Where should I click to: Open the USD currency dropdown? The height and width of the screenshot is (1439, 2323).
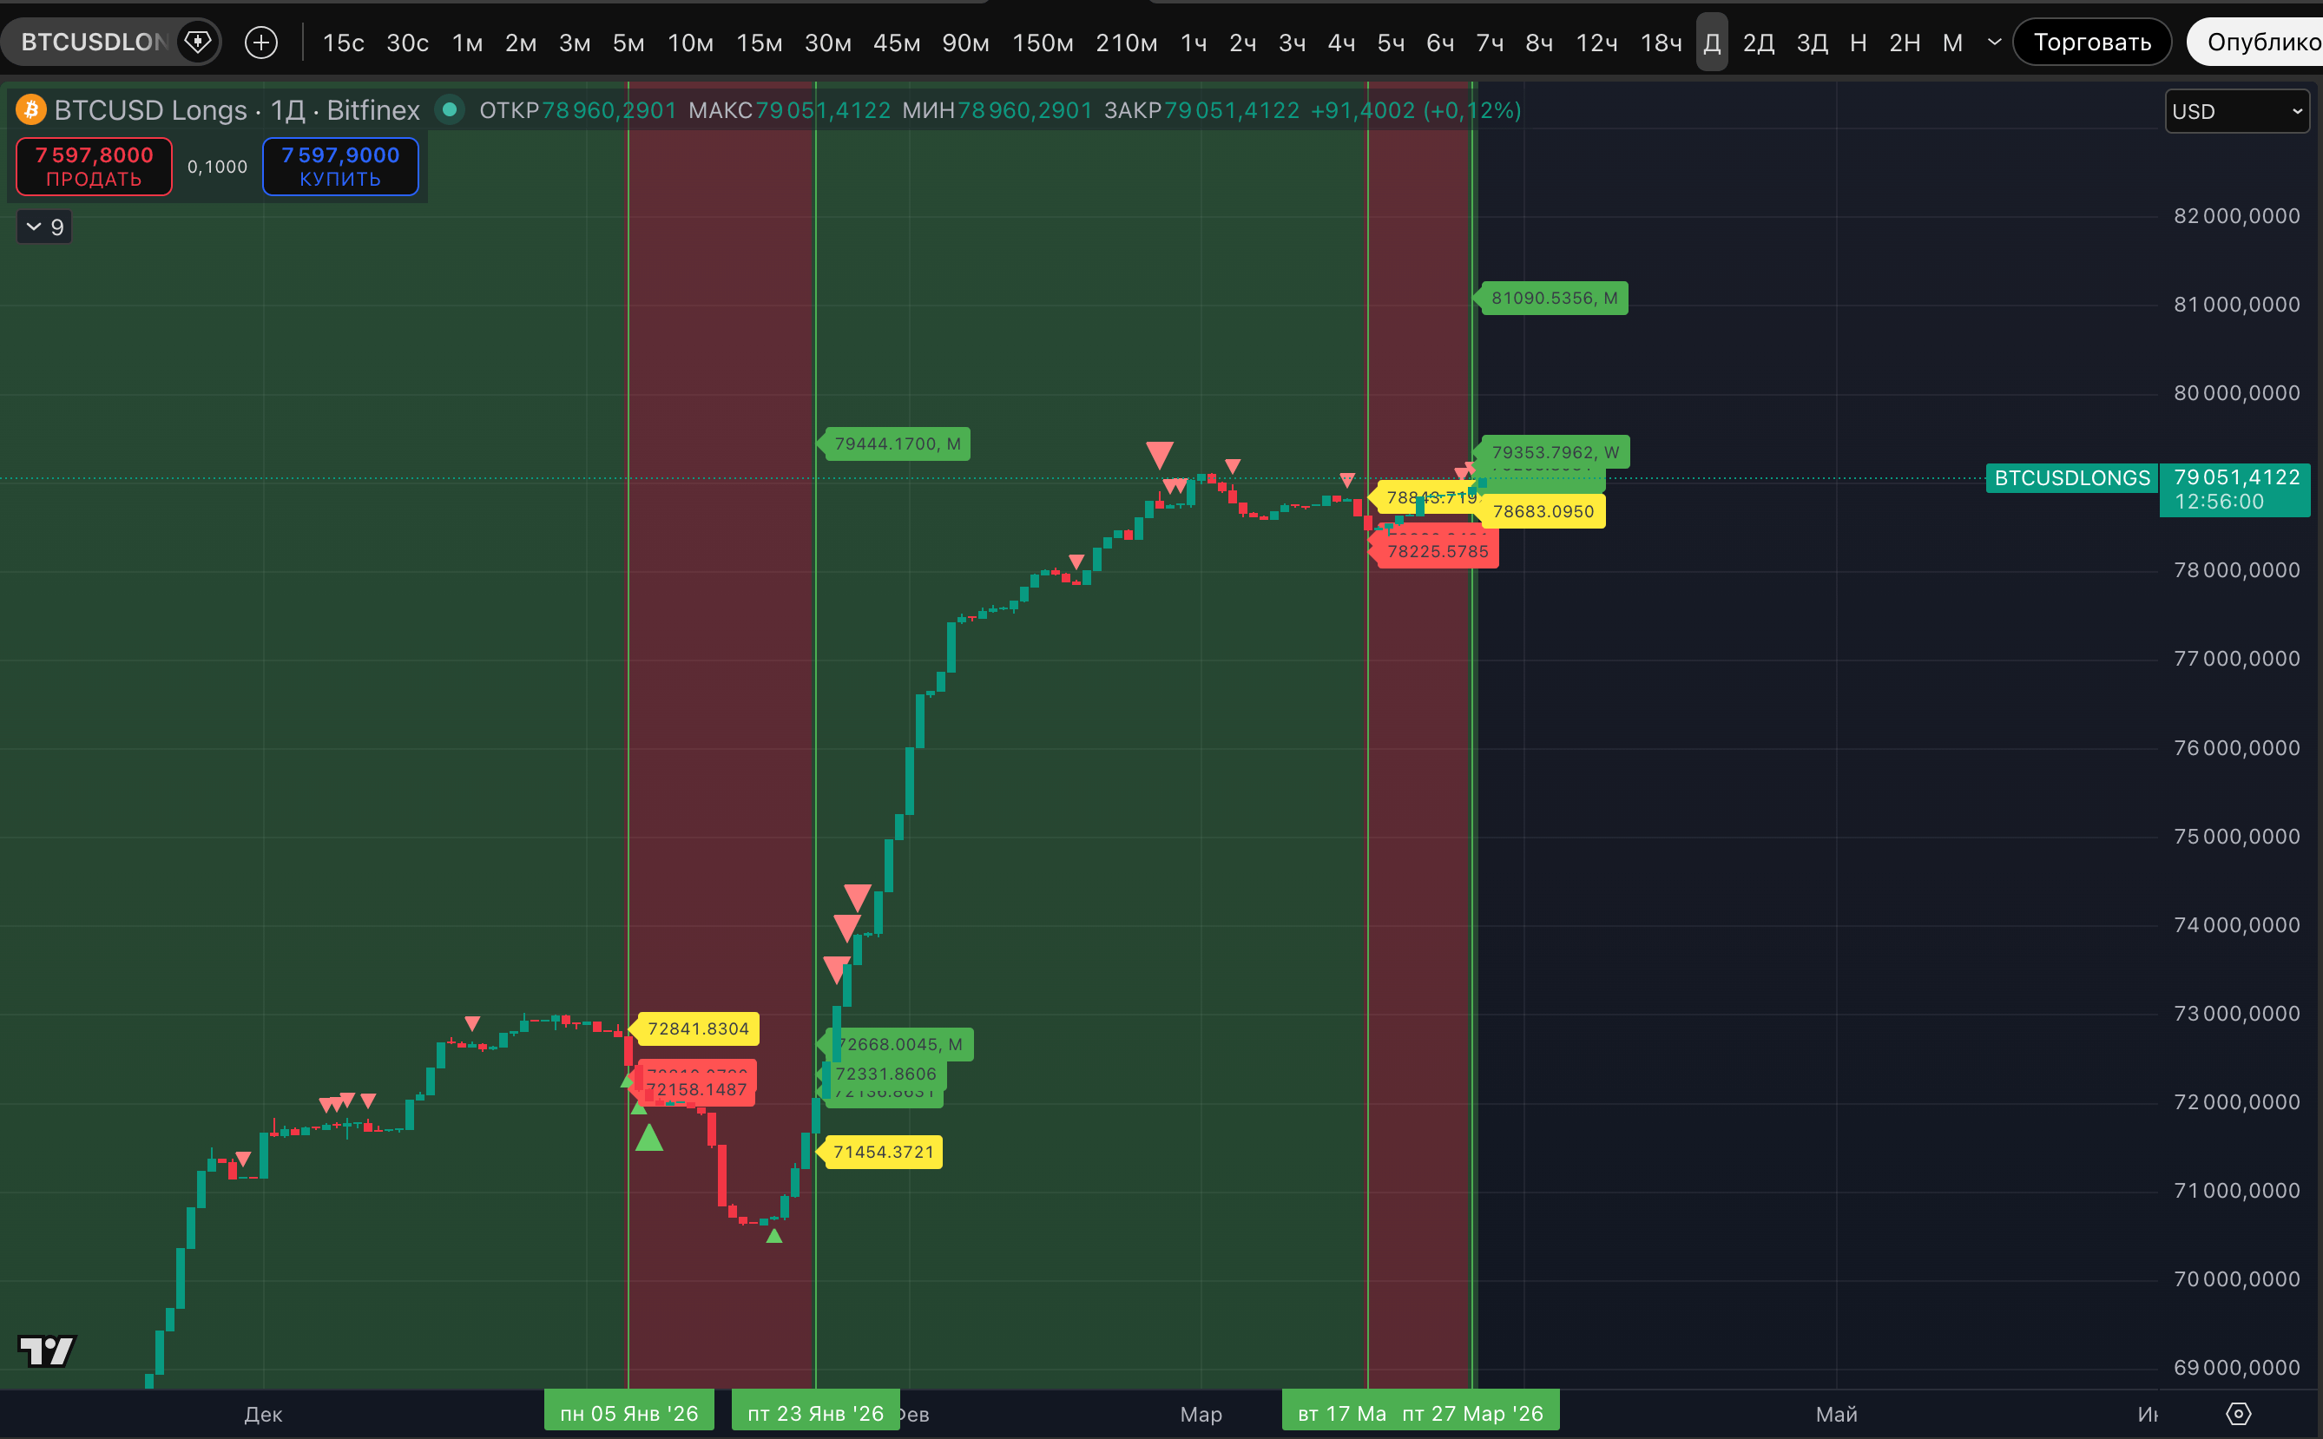pos(2236,111)
